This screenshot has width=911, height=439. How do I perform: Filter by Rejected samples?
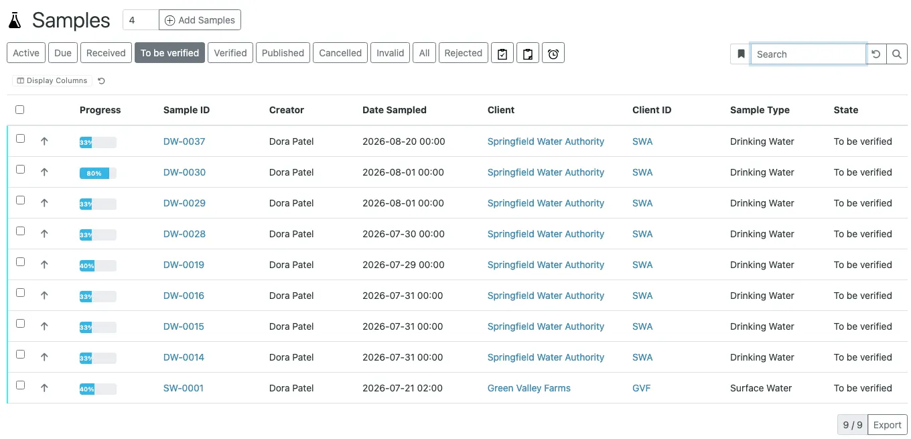coord(464,53)
